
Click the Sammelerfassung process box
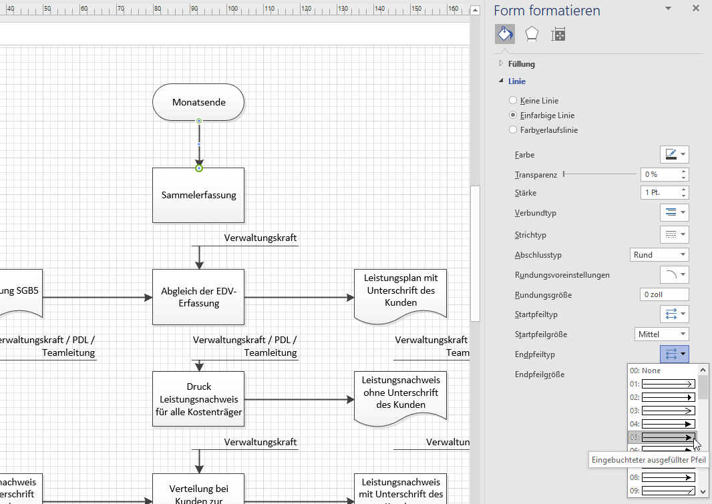198,196
